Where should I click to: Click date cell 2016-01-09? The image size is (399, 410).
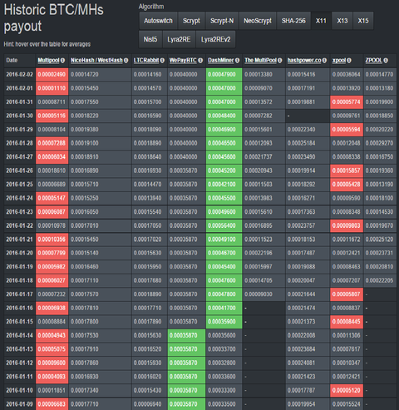[x=20, y=404]
